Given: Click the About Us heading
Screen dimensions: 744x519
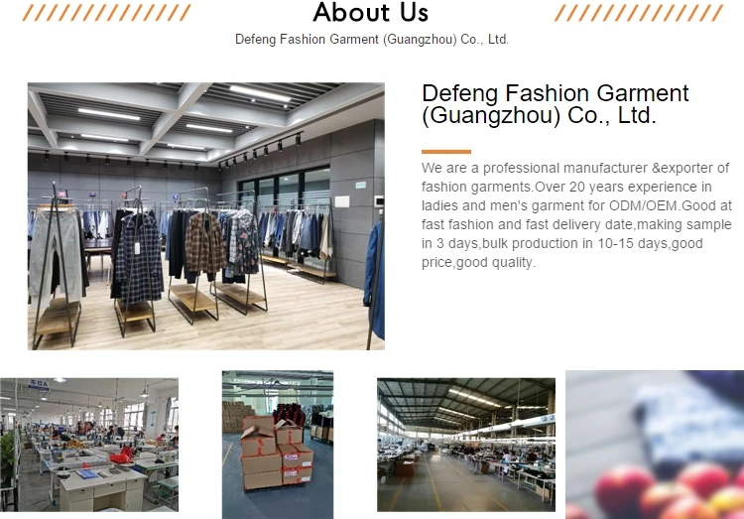Looking at the screenshot, I should [x=371, y=12].
